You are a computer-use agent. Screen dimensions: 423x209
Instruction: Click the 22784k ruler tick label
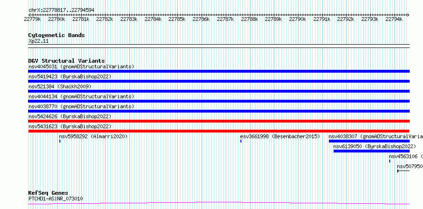[x=153, y=19]
